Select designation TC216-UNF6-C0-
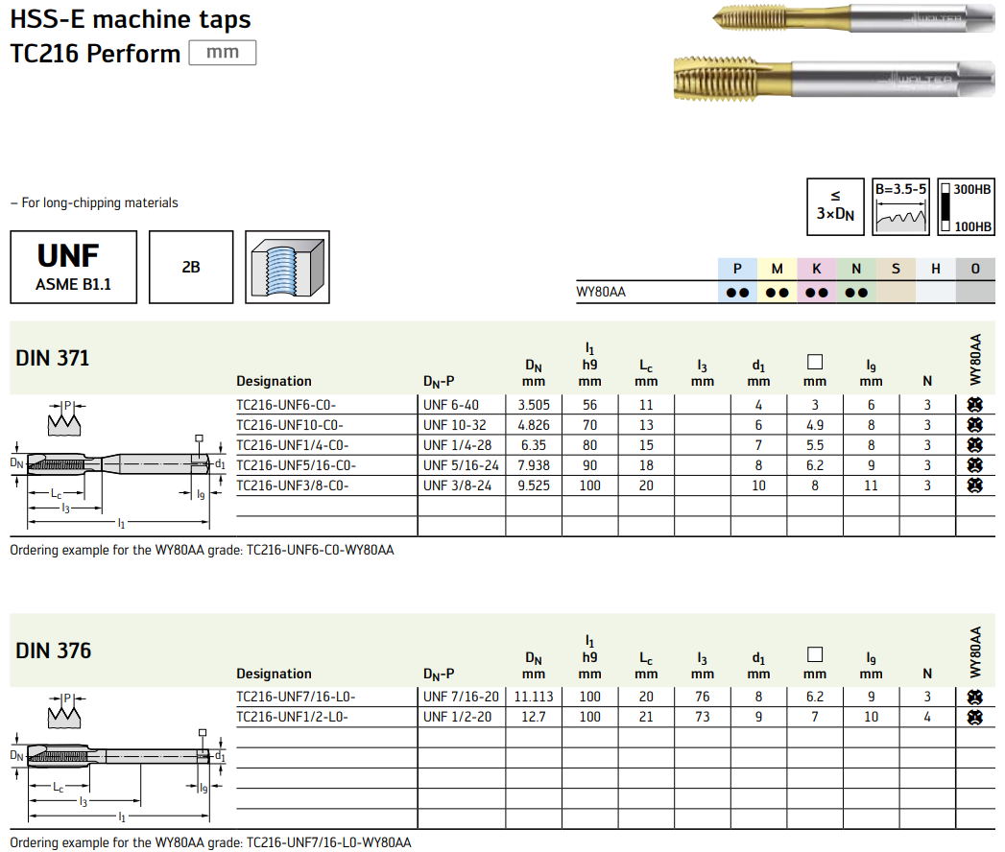 tap(286, 405)
